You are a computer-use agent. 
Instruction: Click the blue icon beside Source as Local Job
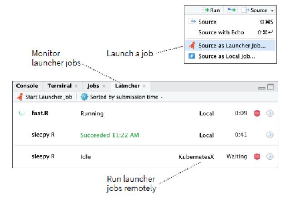(192, 56)
